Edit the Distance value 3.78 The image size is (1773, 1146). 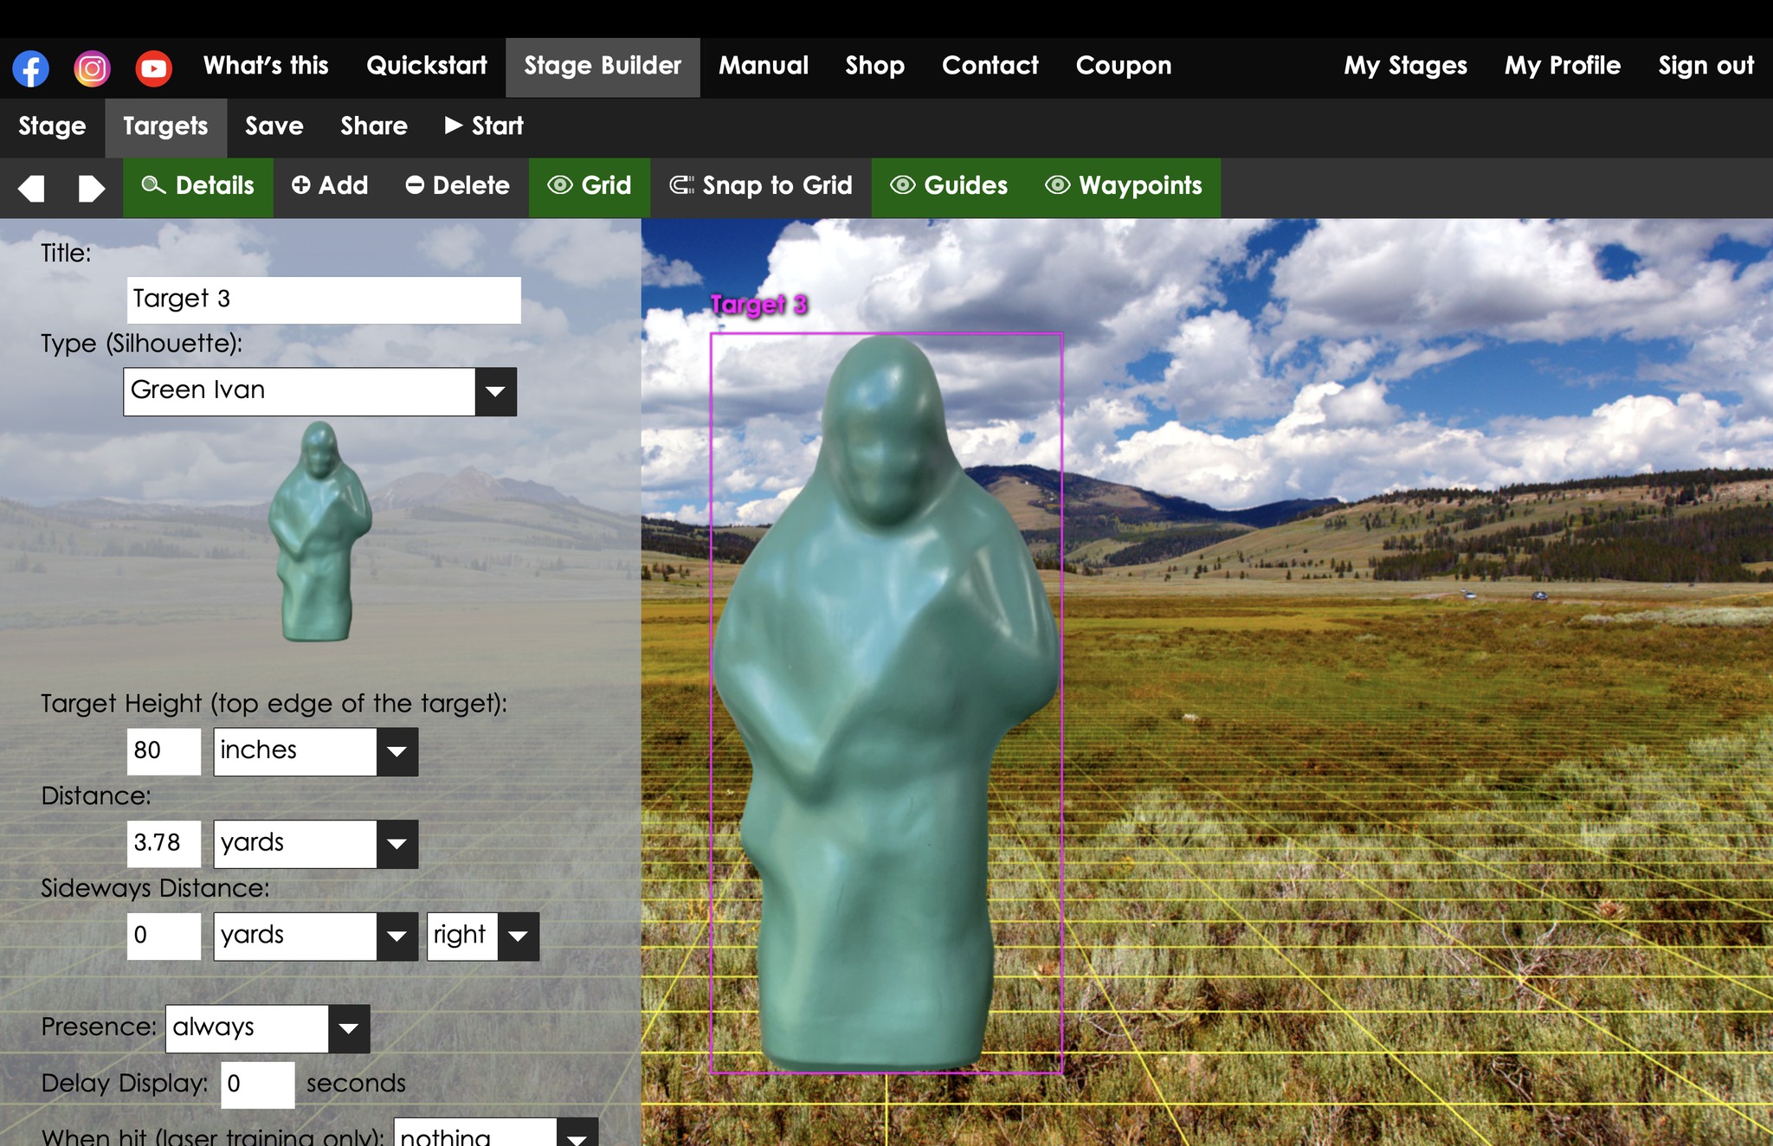164,843
